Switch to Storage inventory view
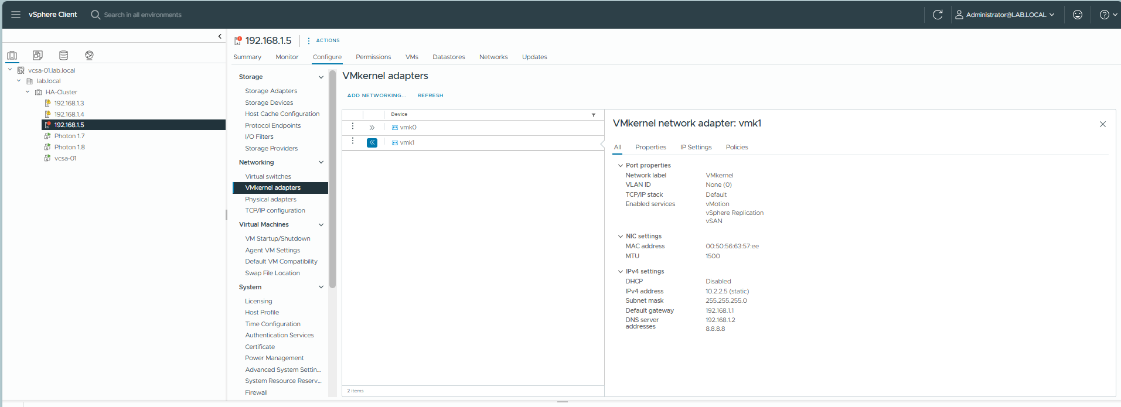The height and width of the screenshot is (407, 1121). click(63, 55)
